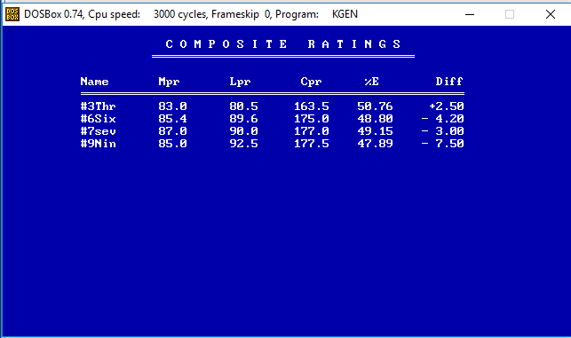Select the #9Nin row name
This screenshot has width=571, height=338.
[98, 144]
